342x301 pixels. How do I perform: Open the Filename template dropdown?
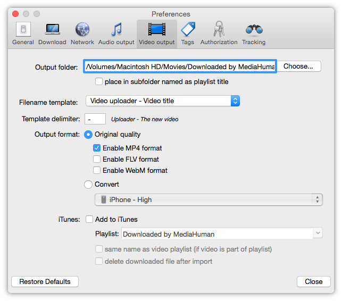point(163,101)
